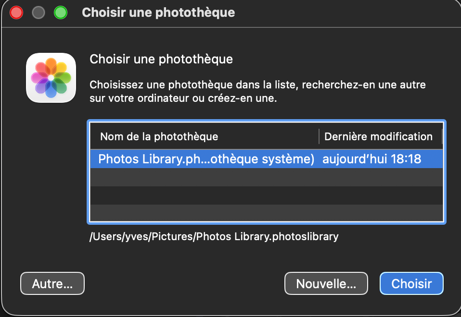Click the window title Choisir une photothèque
461x317 pixels.
tap(158, 12)
